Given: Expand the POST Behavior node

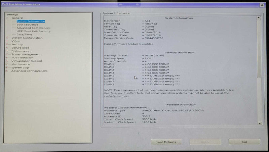Looking at the screenshot, I should (x=7, y=57).
